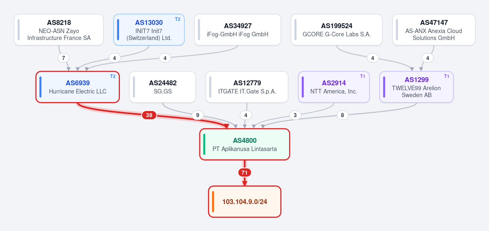Viewport: 489px width, 231px height.
Task: Select the AS2914 NTT America node
Action: tap(334, 87)
